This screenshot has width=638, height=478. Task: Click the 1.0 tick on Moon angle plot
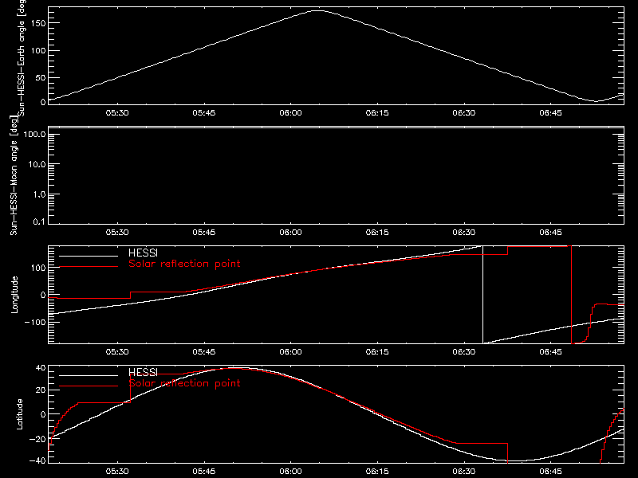click(x=39, y=194)
